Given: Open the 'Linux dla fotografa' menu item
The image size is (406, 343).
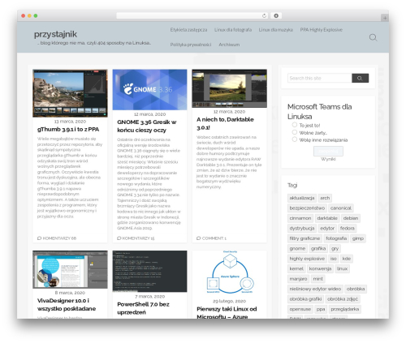Looking at the screenshot, I should (233, 30).
